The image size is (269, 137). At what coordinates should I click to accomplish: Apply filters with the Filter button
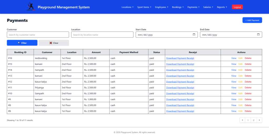pyautogui.click(x=22, y=43)
